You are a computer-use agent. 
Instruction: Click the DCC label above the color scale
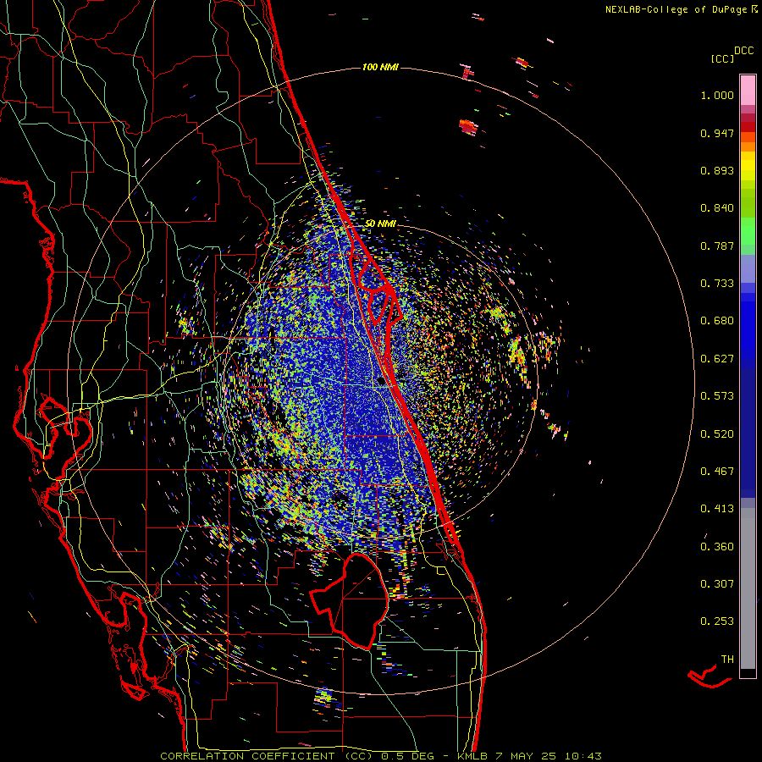pos(744,51)
